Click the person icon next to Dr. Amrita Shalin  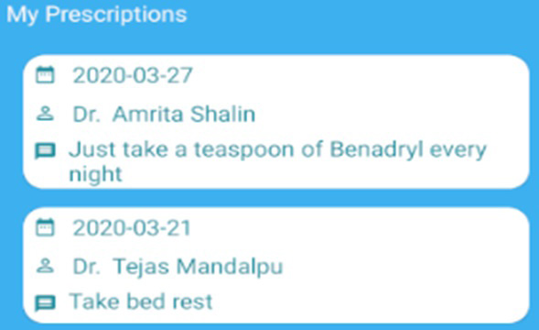pyautogui.click(x=45, y=114)
